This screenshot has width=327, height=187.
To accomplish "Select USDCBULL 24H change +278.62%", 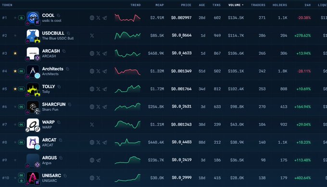I will (302, 36).
